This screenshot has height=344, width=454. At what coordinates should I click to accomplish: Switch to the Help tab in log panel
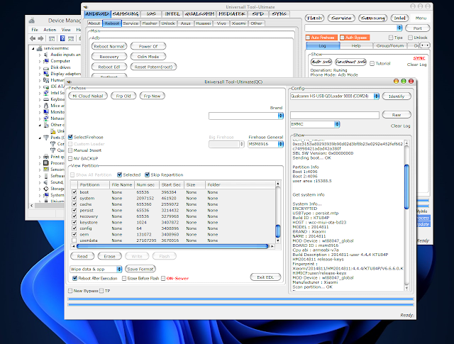tap(356, 46)
